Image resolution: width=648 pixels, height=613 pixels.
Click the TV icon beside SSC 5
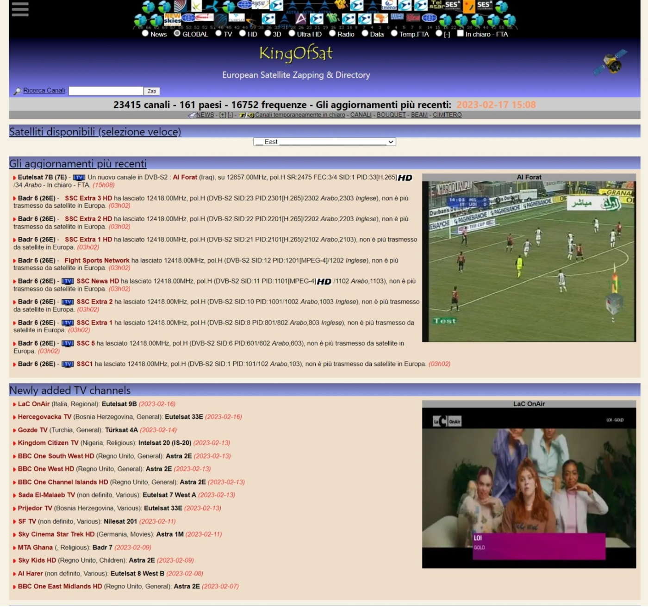point(68,344)
